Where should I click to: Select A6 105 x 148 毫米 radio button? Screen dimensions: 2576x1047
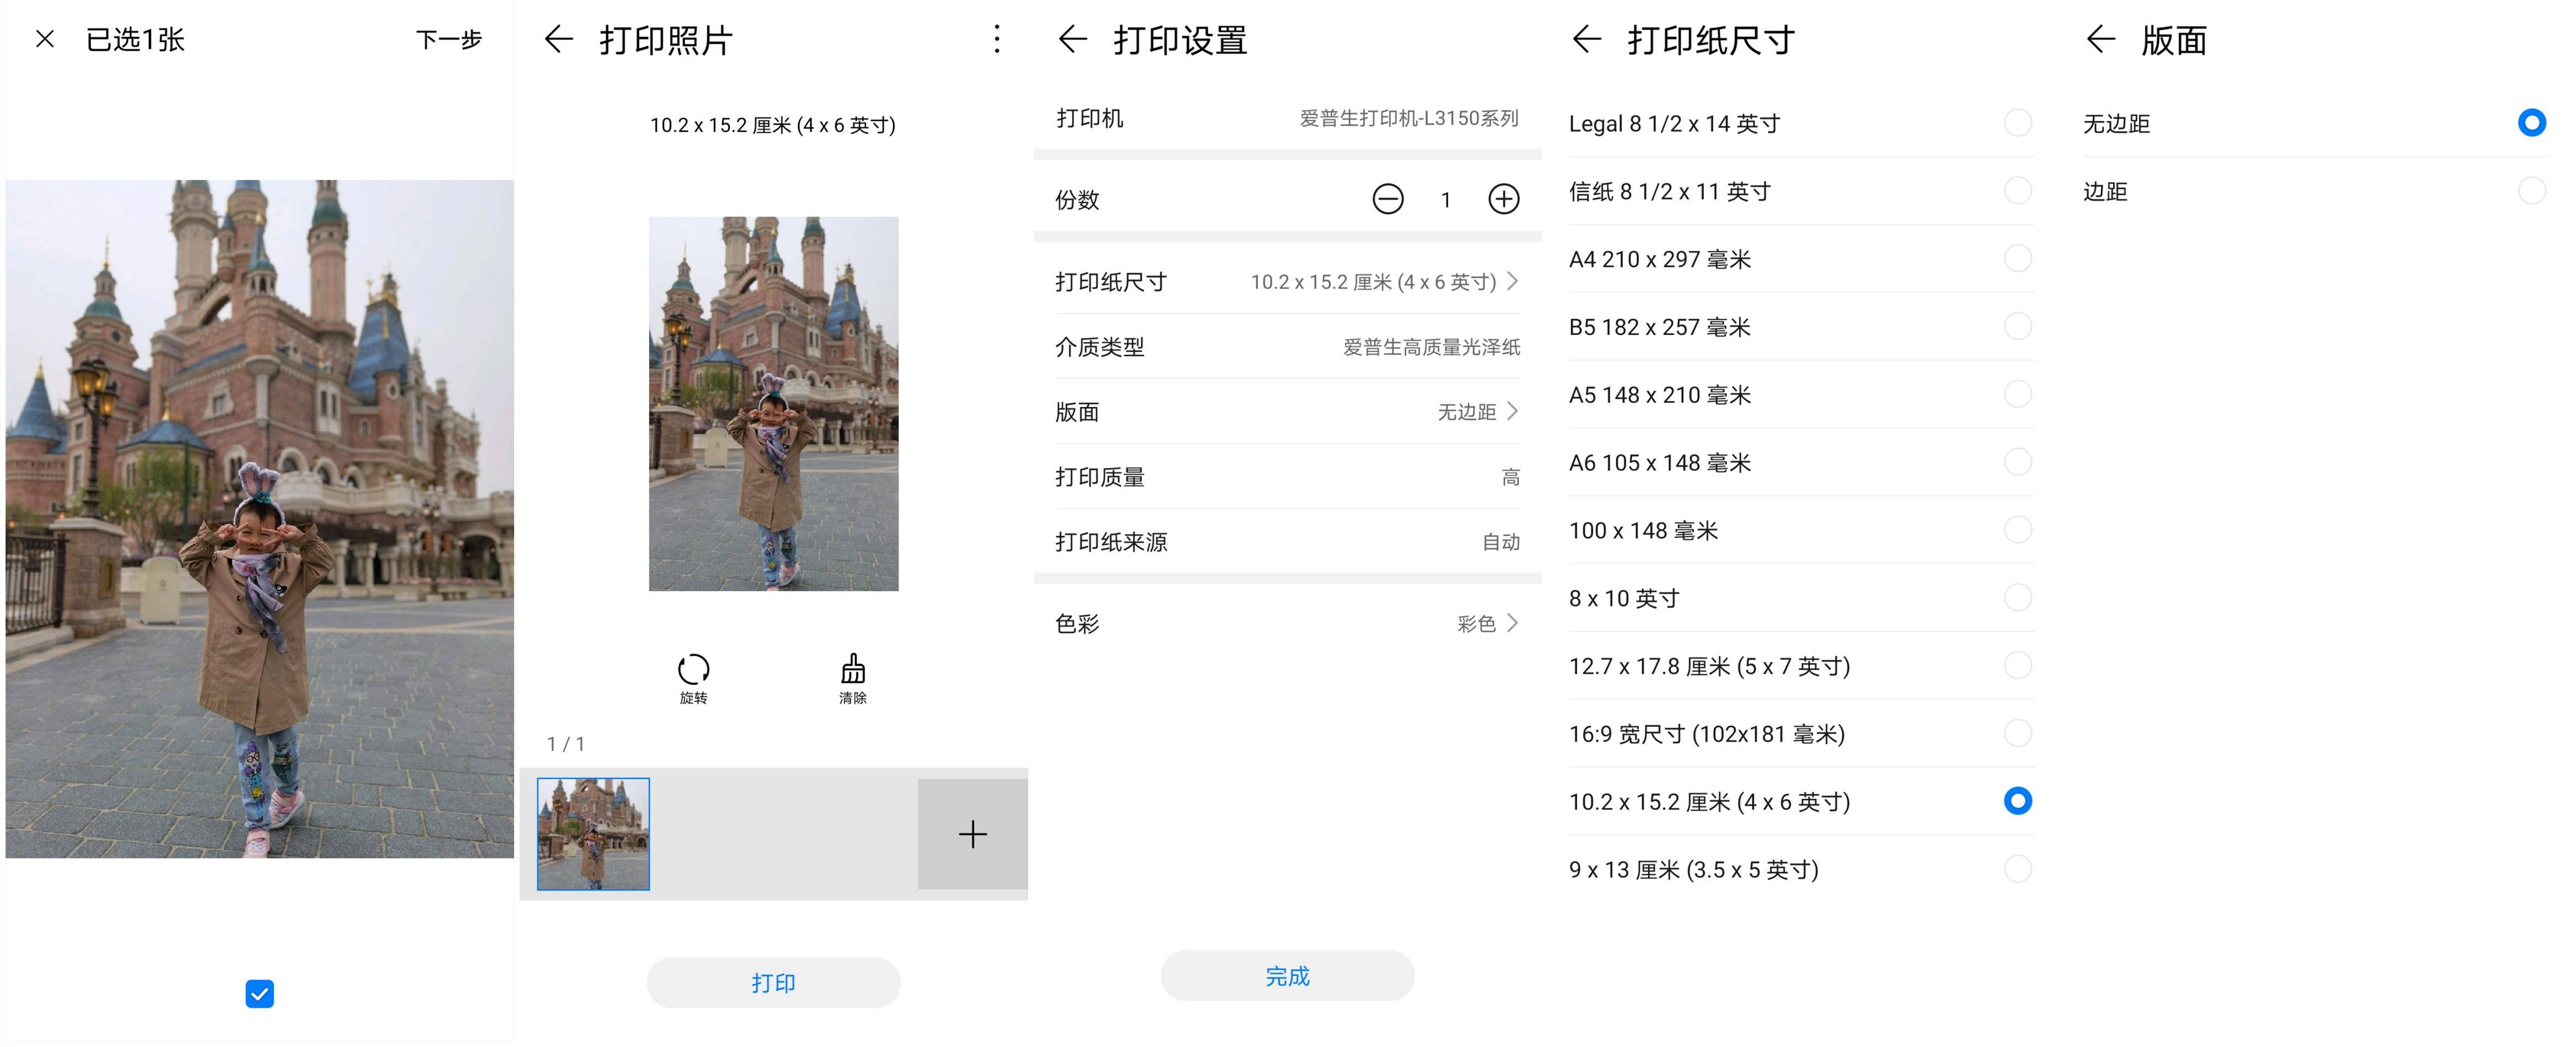pos(2018,462)
